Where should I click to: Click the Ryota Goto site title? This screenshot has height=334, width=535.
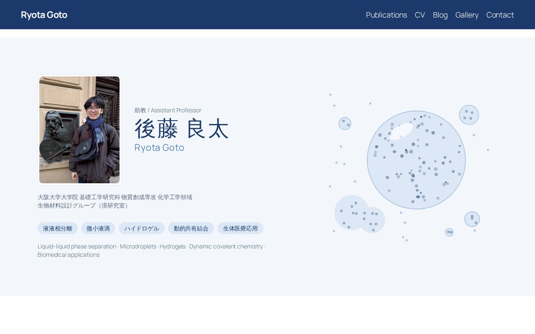[x=44, y=15]
